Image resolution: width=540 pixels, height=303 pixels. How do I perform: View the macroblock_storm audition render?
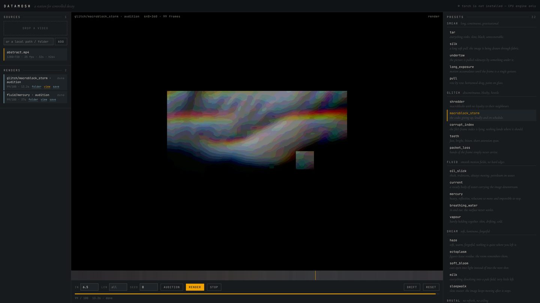tap(47, 87)
